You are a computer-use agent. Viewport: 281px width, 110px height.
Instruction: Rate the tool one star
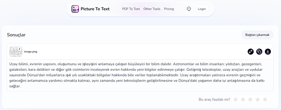click(235, 99)
